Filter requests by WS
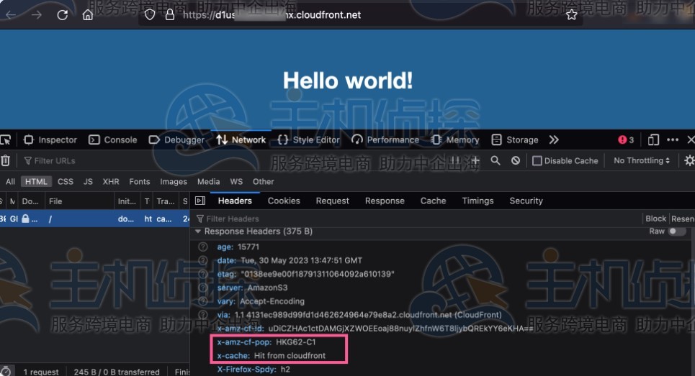This screenshot has height=376, width=695. (x=236, y=181)
